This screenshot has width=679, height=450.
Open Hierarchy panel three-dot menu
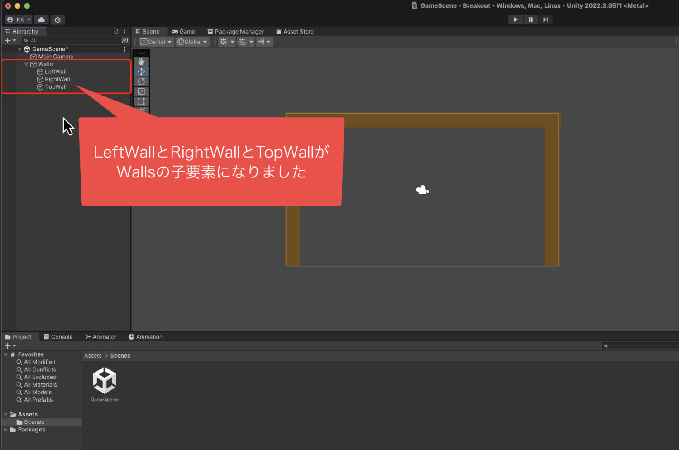(124, 31)
